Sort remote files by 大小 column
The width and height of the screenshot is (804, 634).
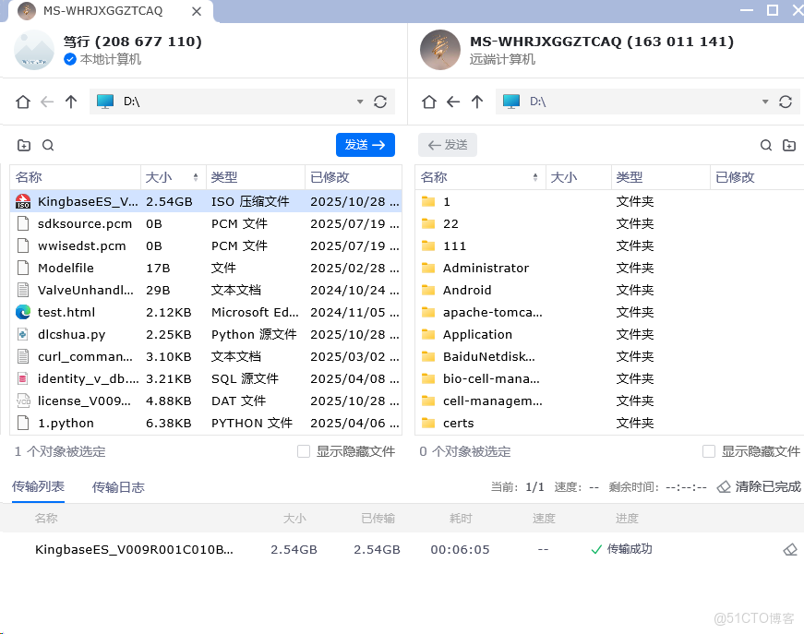point(579,177)
